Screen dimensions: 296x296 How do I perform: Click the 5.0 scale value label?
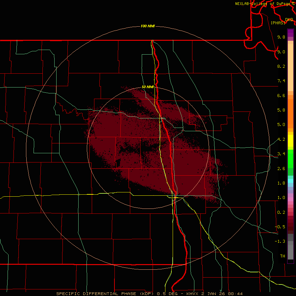click(281, 125)
